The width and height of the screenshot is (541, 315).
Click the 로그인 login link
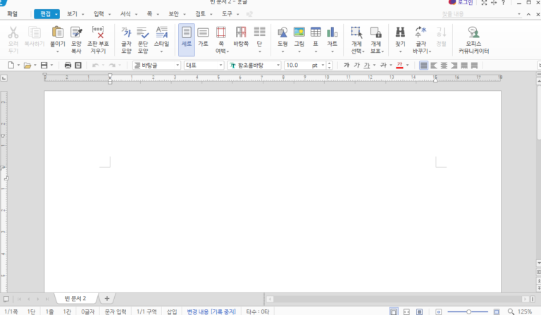465,2
